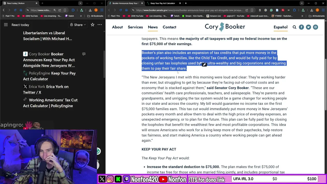Zoom control in the Notion address bar
Screen dimensions: 327x184
click(54, 10)
